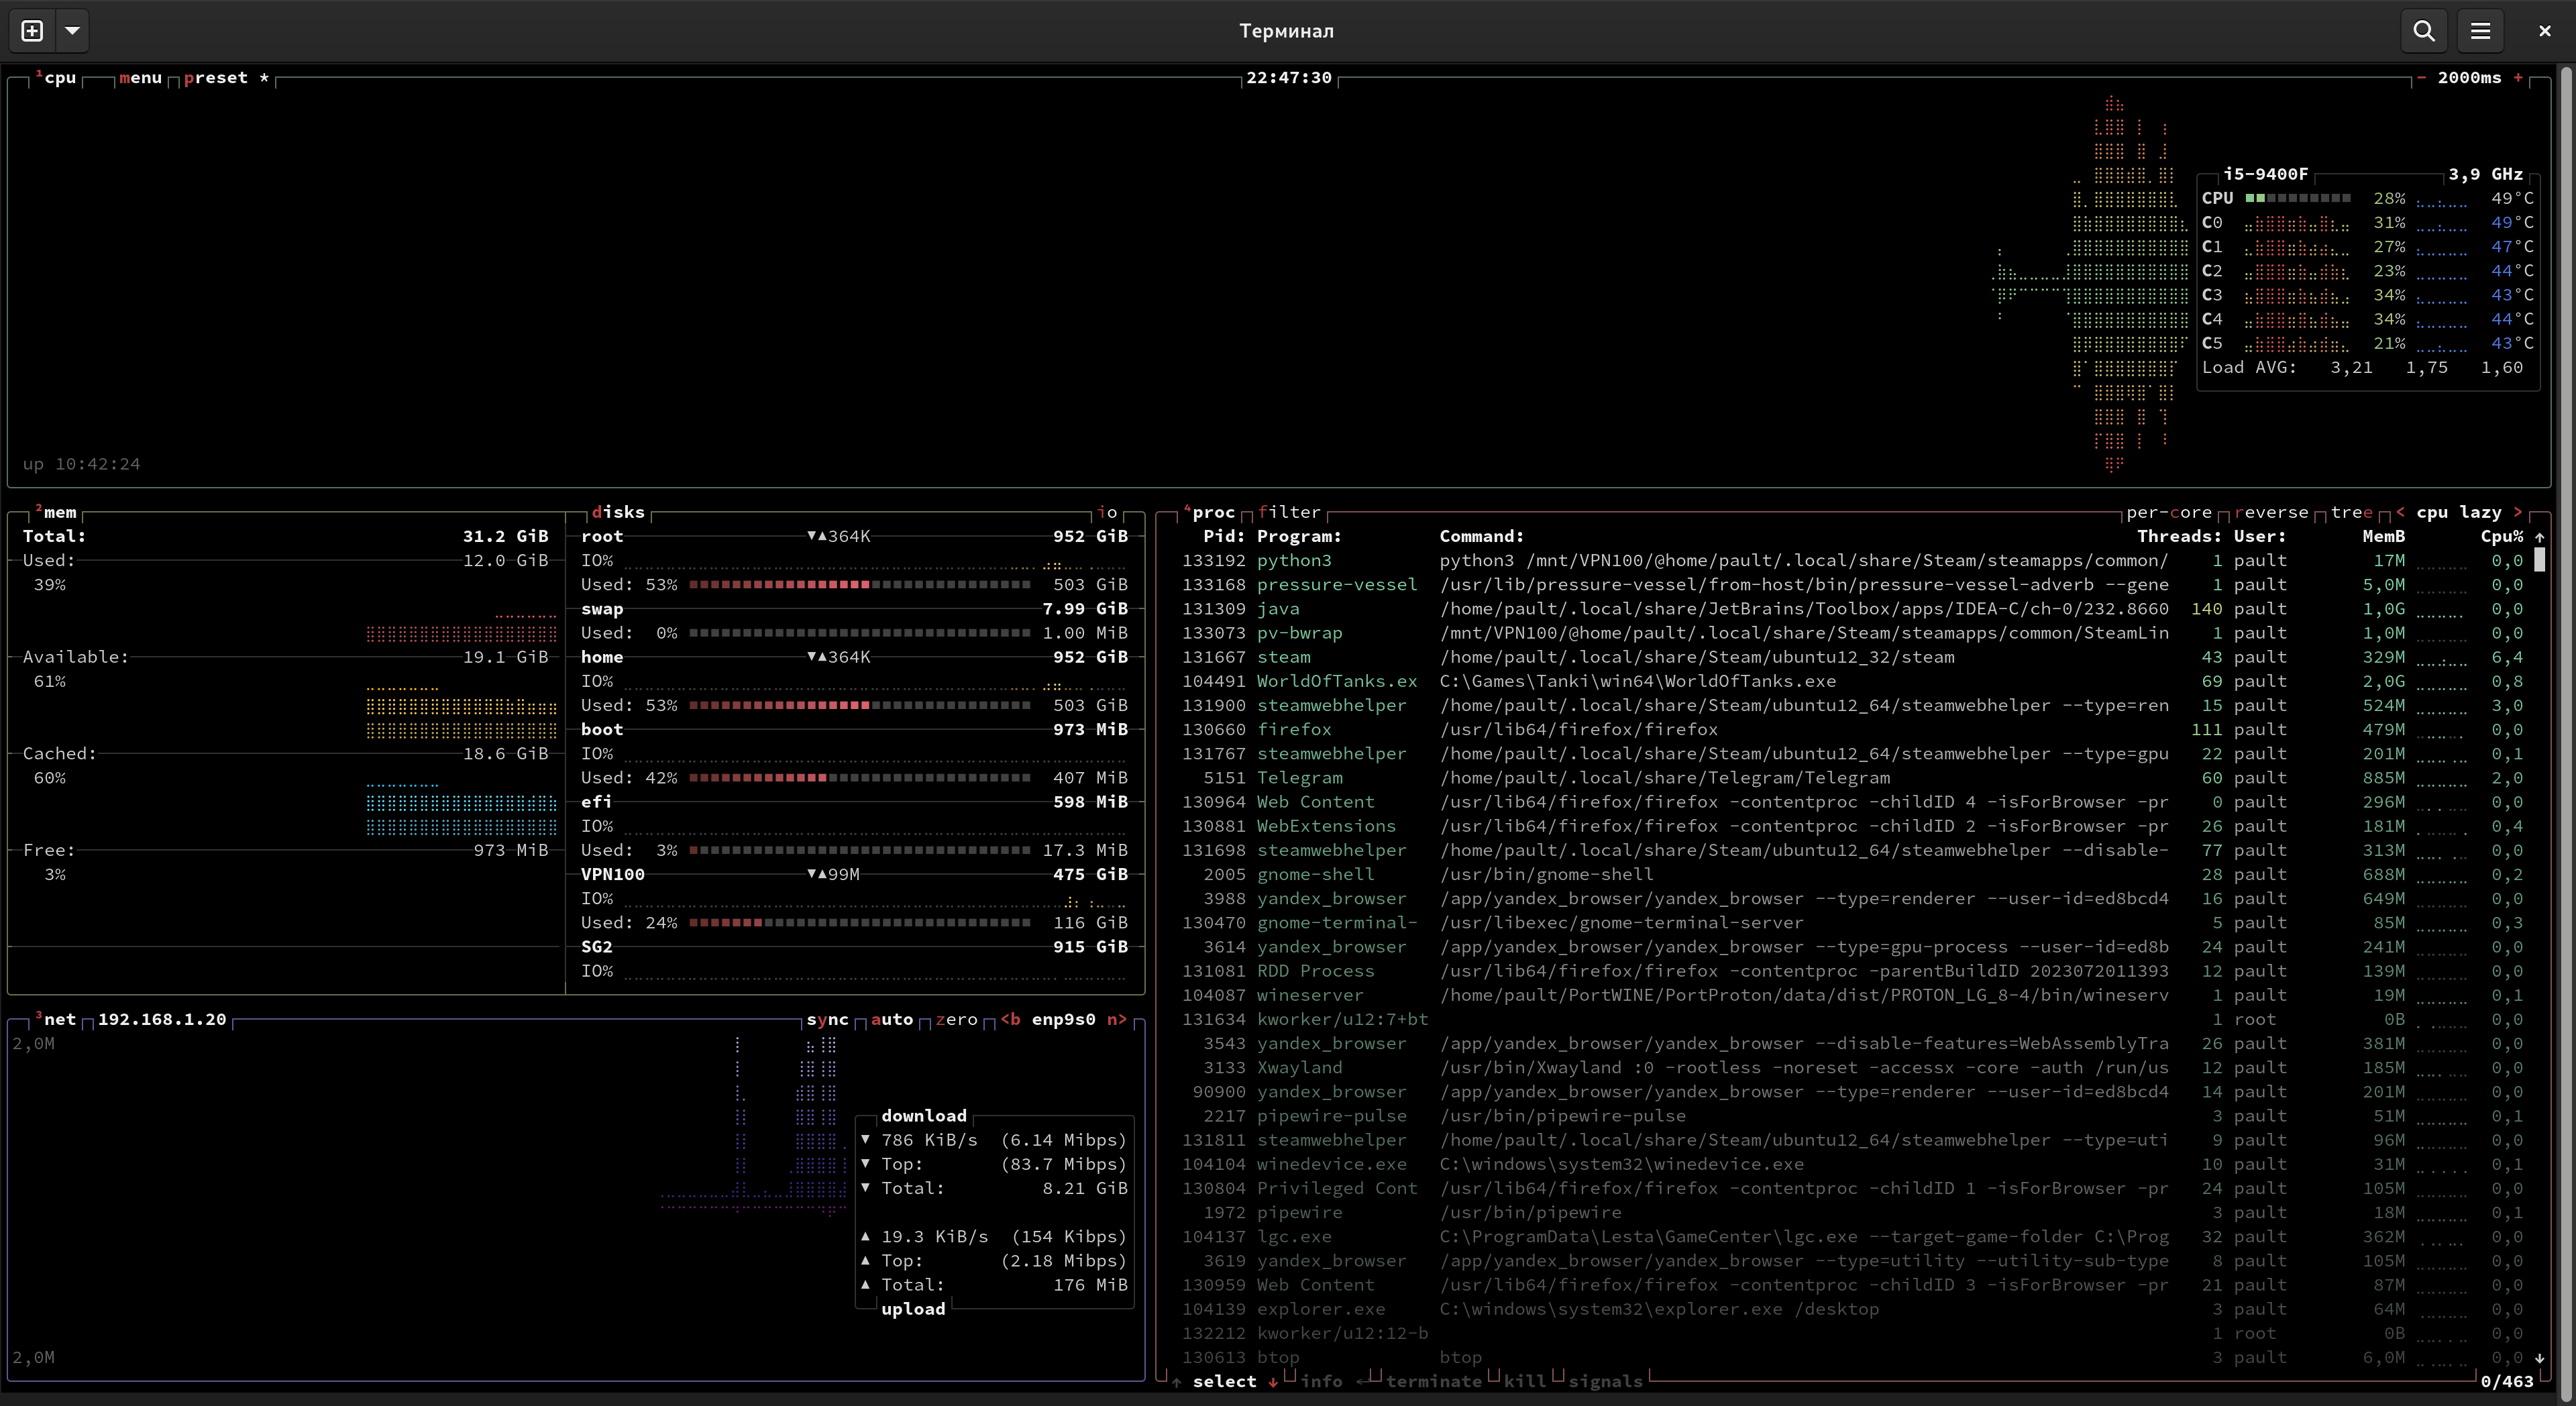Select the gnome-shell process row
The height and width of the screenshot is (1406, 2576).
click(1852, 874)
